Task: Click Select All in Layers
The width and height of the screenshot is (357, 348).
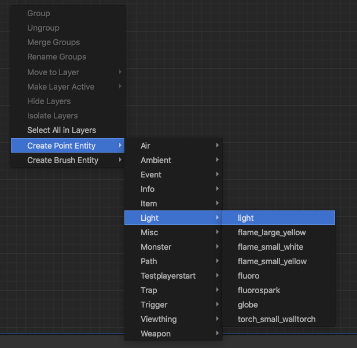Action: 61,130
